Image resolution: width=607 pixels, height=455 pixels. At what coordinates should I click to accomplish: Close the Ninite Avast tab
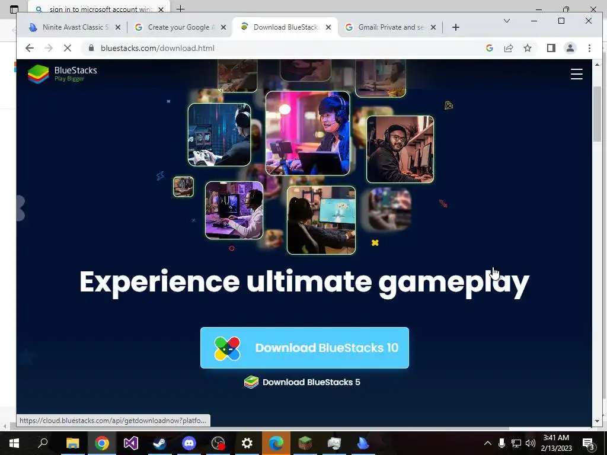pos(118,27)
